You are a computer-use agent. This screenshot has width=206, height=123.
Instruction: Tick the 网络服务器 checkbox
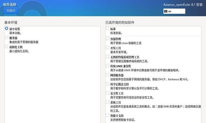(x=107, y=75)
